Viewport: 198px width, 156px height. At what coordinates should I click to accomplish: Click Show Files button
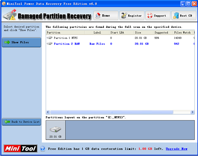[21, 42]
